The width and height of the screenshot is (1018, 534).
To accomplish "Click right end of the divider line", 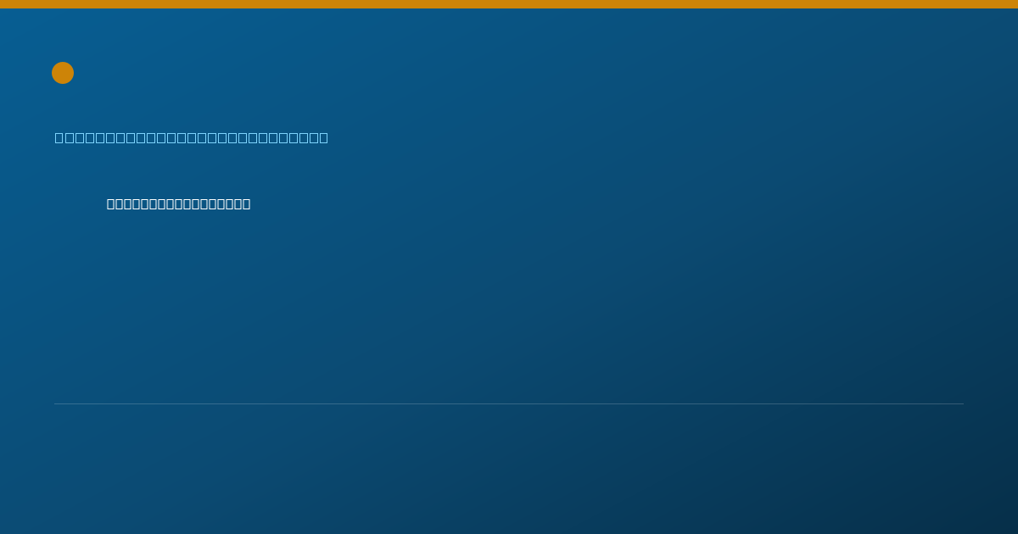I will 962,403.
